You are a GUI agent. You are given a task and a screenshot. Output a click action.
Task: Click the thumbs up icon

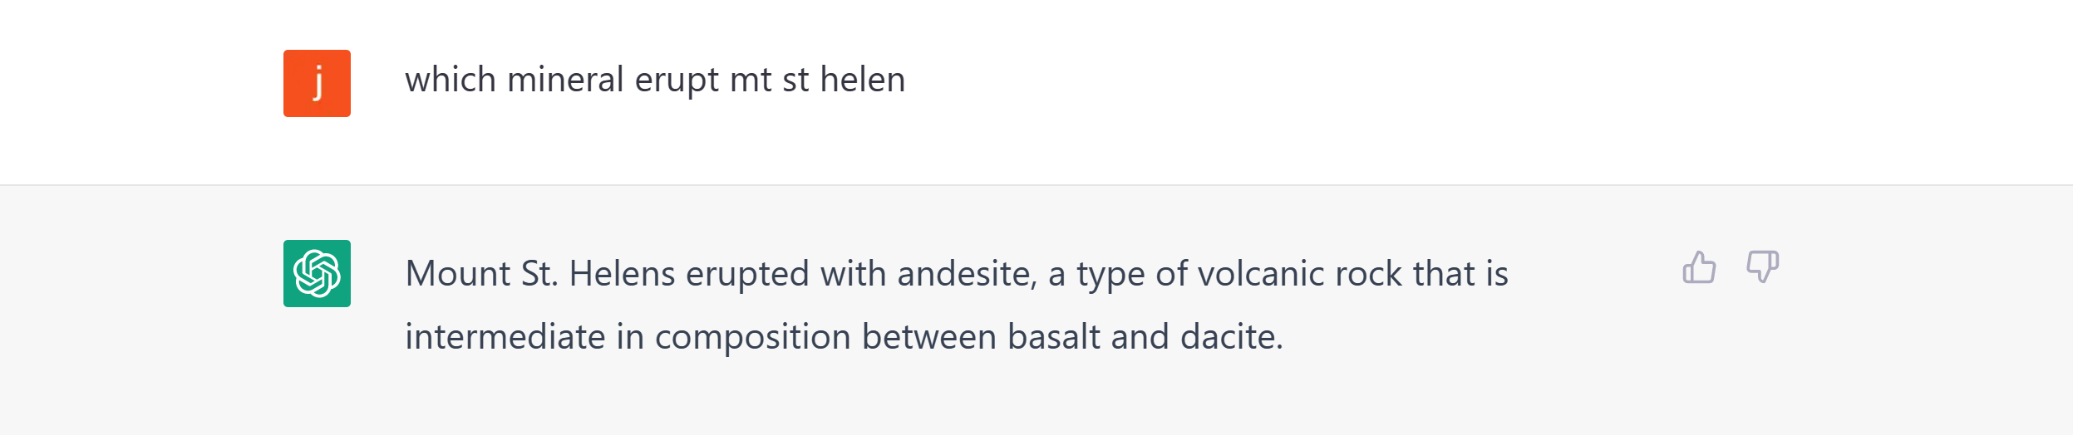point(1699,267)
